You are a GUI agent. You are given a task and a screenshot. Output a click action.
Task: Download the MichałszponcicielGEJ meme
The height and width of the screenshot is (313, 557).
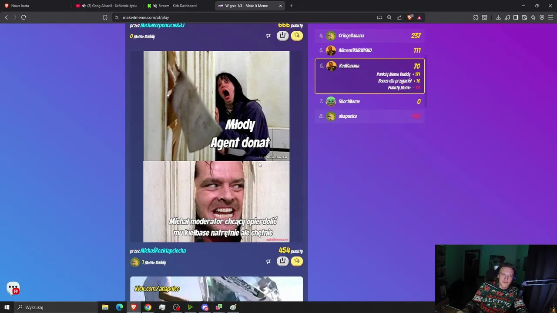click(x=282, y=36)
